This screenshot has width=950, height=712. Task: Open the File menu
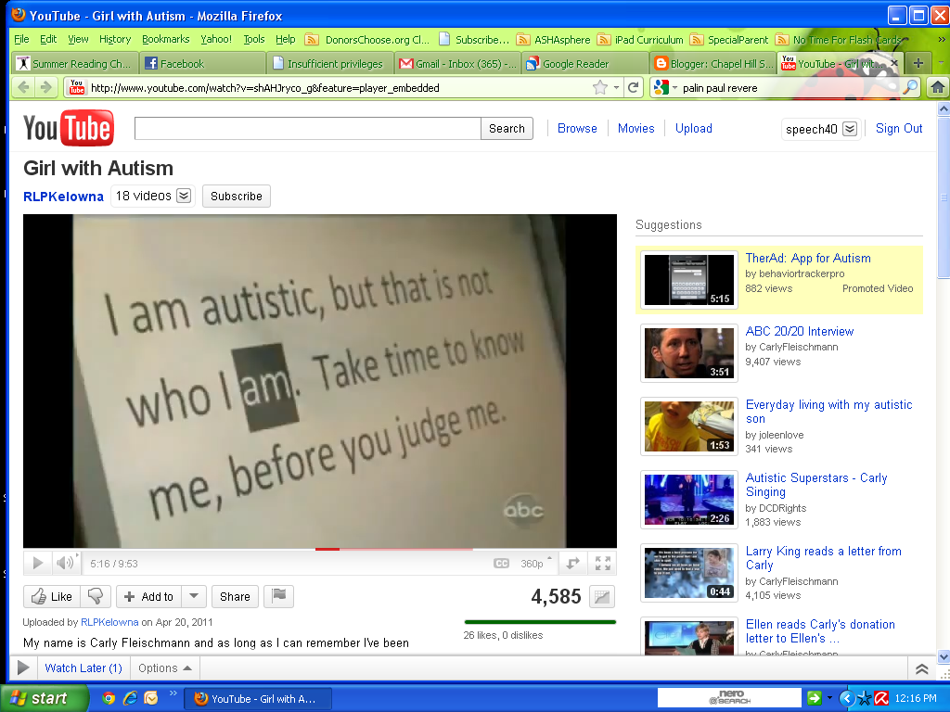pyautogui.click(x=21, y=39)
